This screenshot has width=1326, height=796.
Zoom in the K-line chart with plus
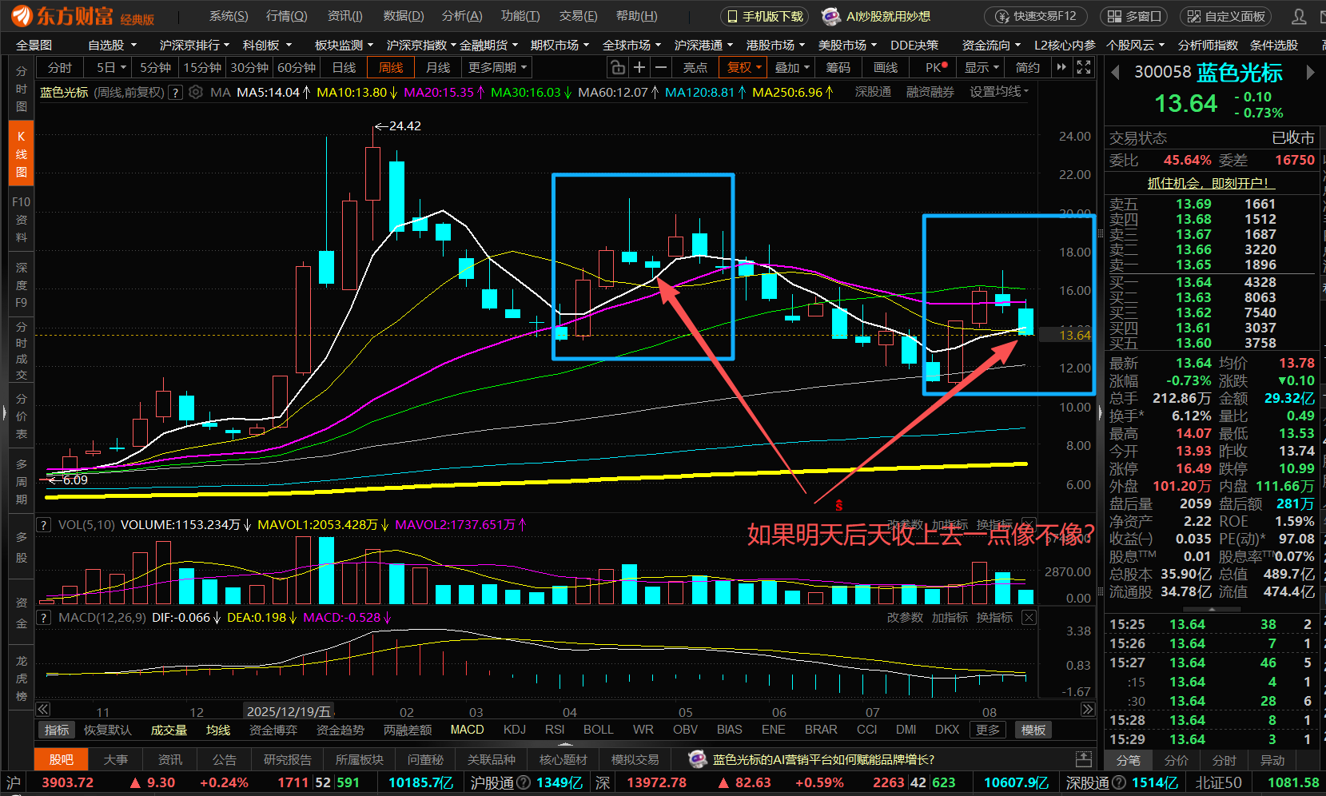639,68
